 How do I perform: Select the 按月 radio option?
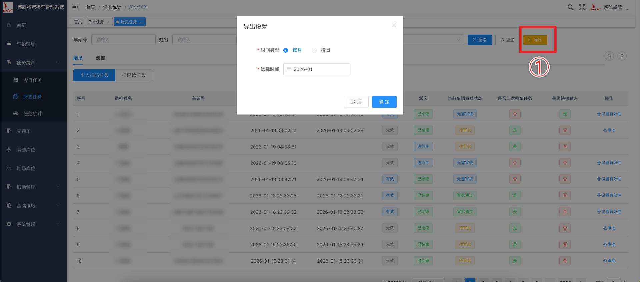tap(293, 50)
